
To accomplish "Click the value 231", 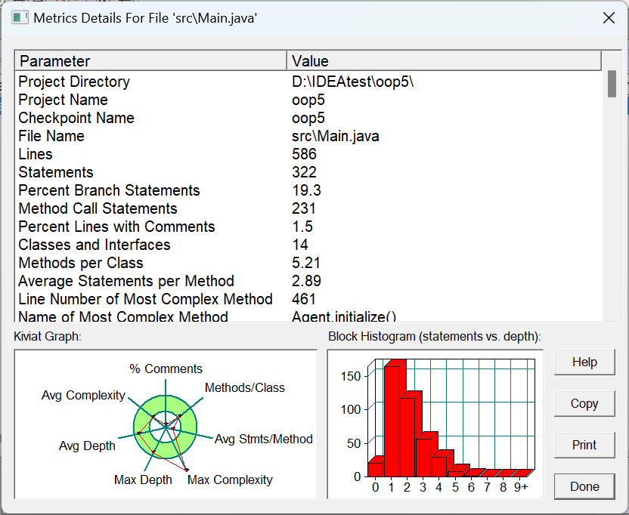I will [304, 208].
